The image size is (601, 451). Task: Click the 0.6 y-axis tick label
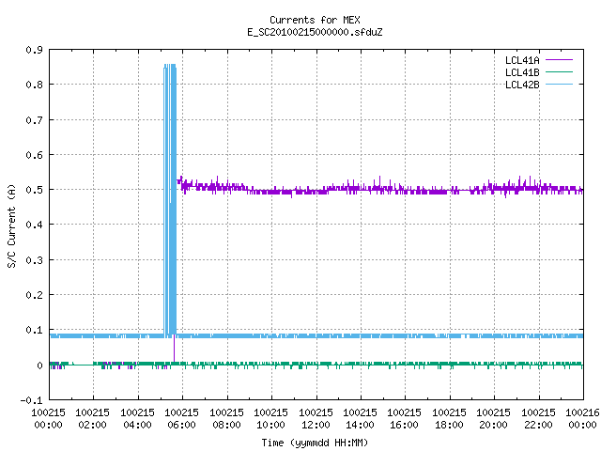(x=34, y=155)
